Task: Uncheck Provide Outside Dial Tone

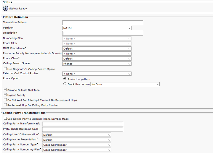Action: 5,90
